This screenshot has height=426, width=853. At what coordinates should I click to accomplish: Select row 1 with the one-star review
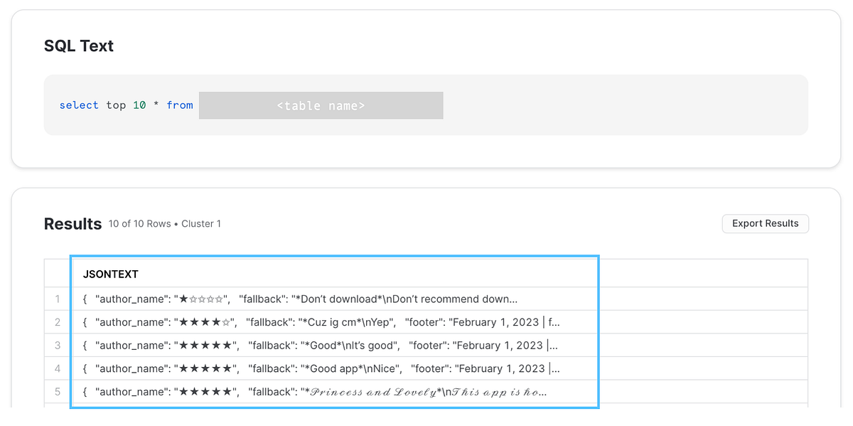299,299
